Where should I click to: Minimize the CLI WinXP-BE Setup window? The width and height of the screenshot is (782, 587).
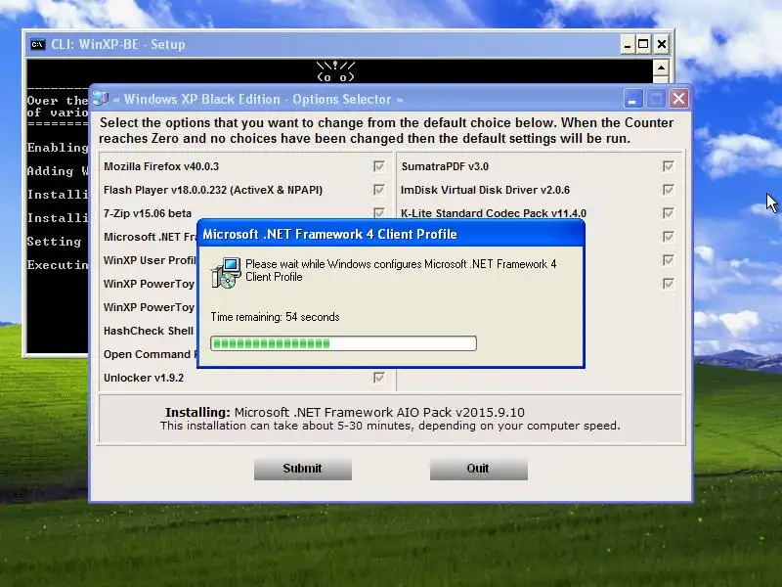628,44
